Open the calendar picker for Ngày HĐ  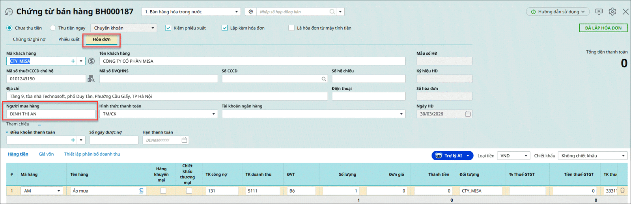click(468, 114)
